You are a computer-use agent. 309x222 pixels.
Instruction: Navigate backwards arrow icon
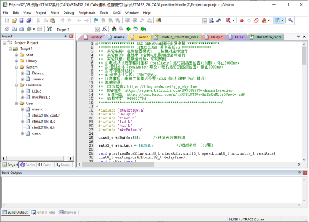coord(79,21)
